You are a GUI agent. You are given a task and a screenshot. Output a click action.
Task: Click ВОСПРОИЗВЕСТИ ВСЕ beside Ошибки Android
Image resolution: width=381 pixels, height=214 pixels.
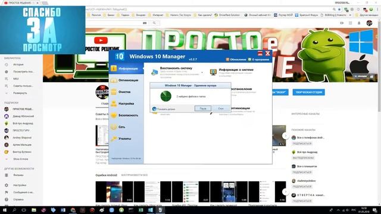pos(135,175)
